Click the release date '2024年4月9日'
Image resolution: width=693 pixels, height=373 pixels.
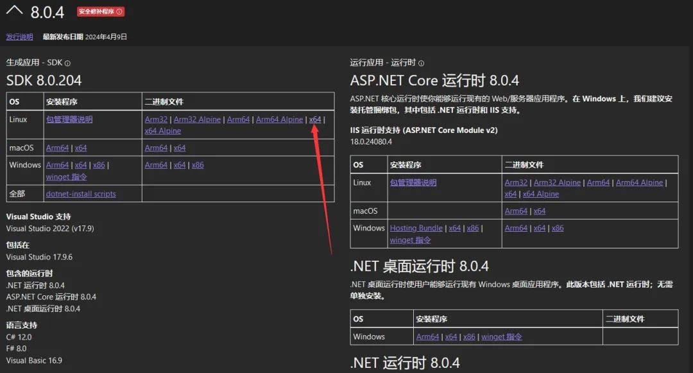coord(106,37)
